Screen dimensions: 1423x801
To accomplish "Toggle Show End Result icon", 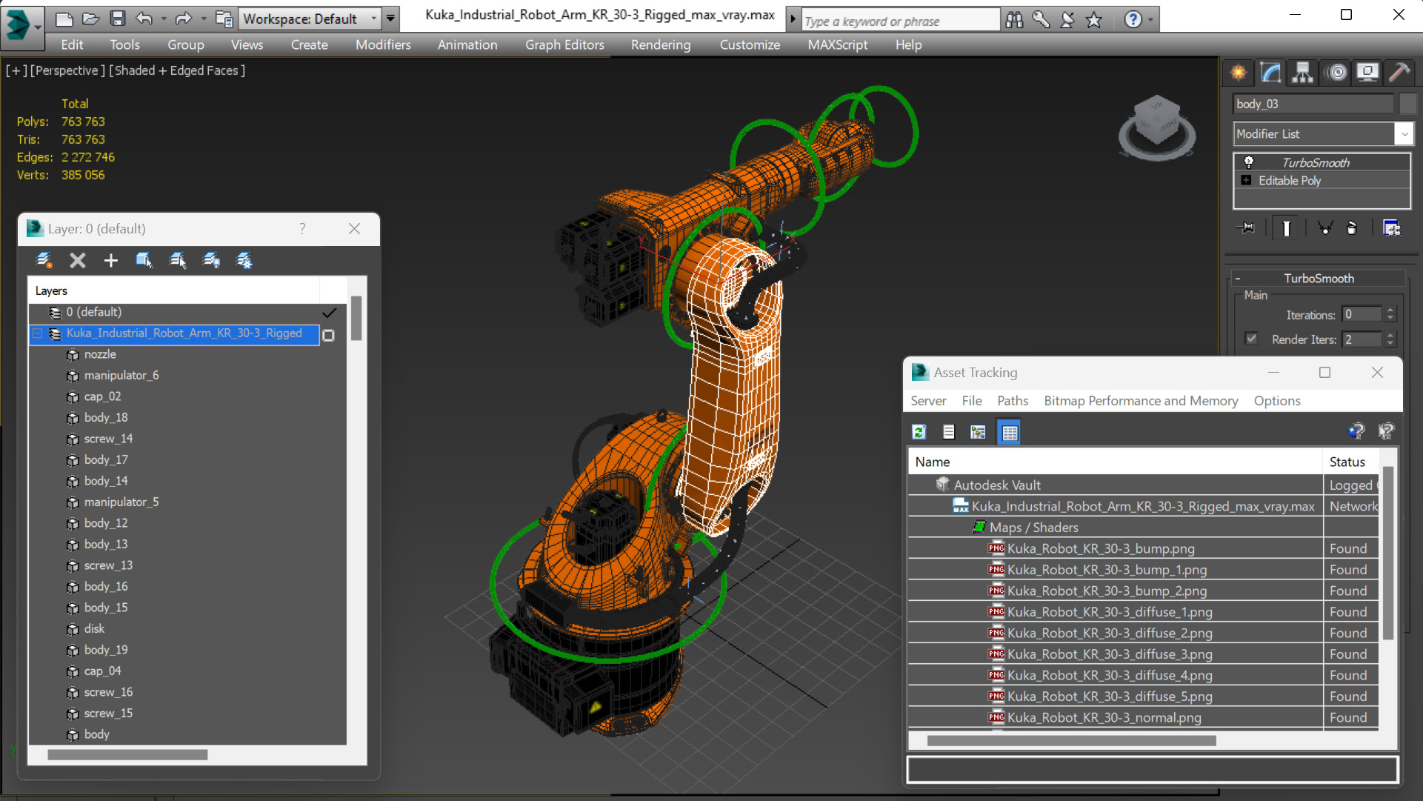I will pos(1287,228).
